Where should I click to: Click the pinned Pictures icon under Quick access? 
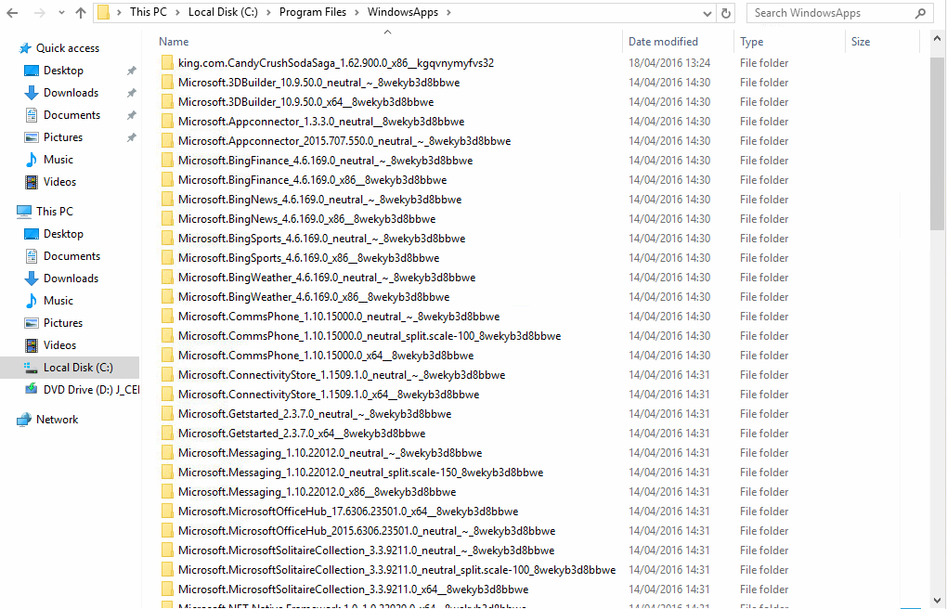32,137
